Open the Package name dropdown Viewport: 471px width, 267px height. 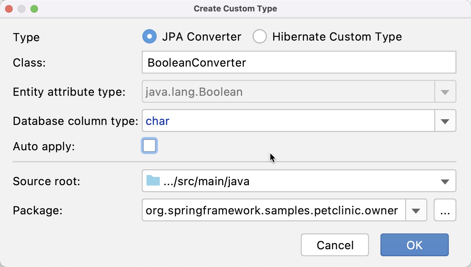coord(416,210)
